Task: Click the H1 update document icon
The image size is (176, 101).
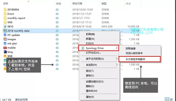Action: tap(5, 35)
